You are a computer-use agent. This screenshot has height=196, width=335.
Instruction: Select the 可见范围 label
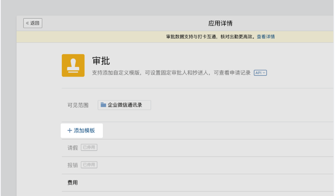pyautogui.click(x=78, y=105)
